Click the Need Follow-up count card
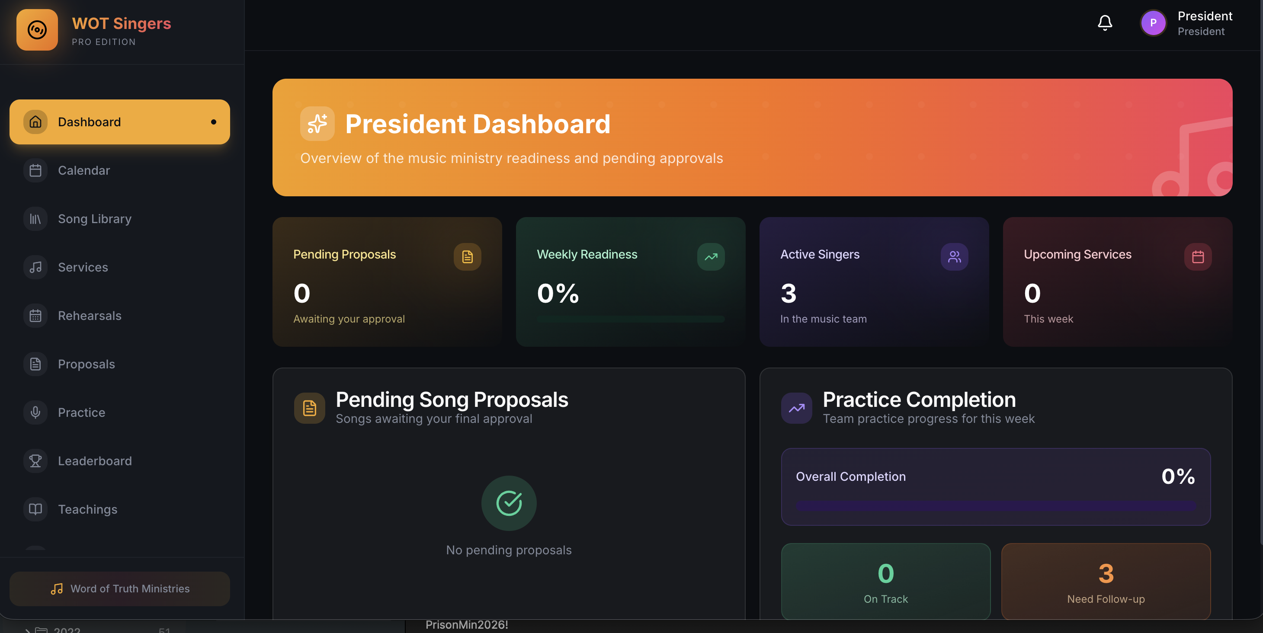The height and width of the screenshot is (633, 1263). coord(1105,582)
